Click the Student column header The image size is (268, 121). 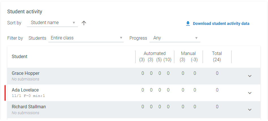click(20, 57)
